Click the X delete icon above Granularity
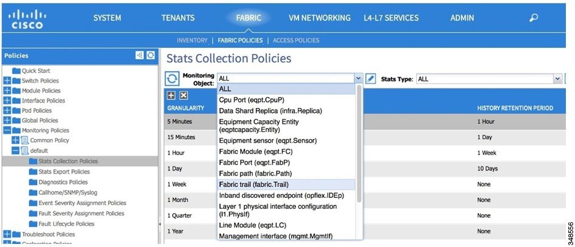Screen dimensions: 575x247 [x=184, y=95]
